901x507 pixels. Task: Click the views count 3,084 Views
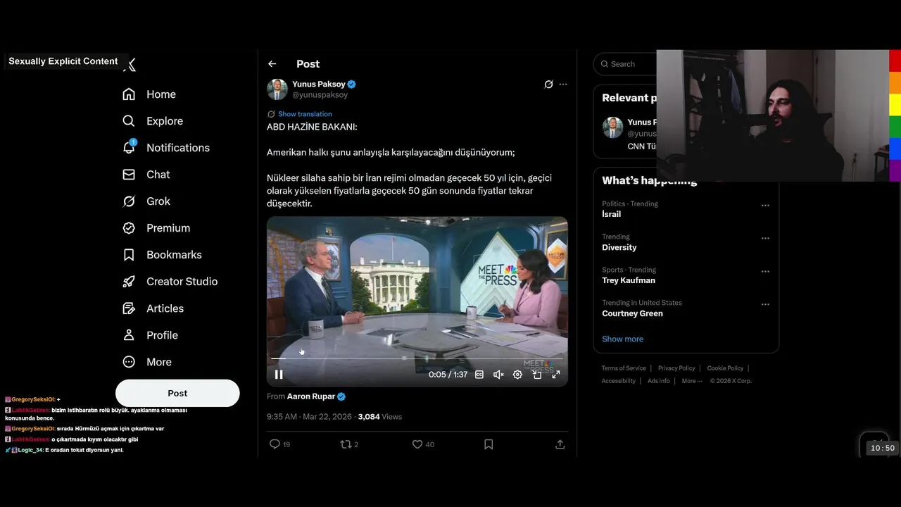tap(380, 417)
